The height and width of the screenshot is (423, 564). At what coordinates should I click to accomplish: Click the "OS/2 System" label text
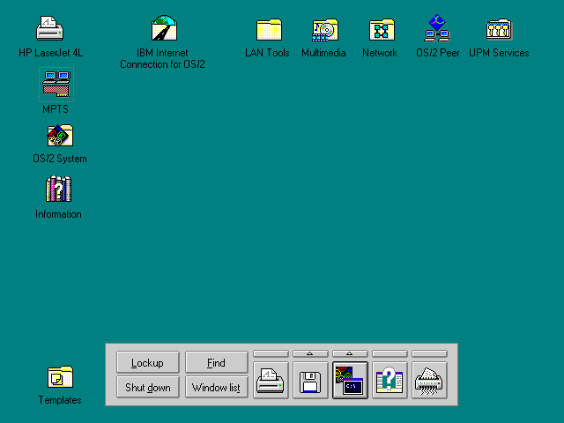point(60,159)
